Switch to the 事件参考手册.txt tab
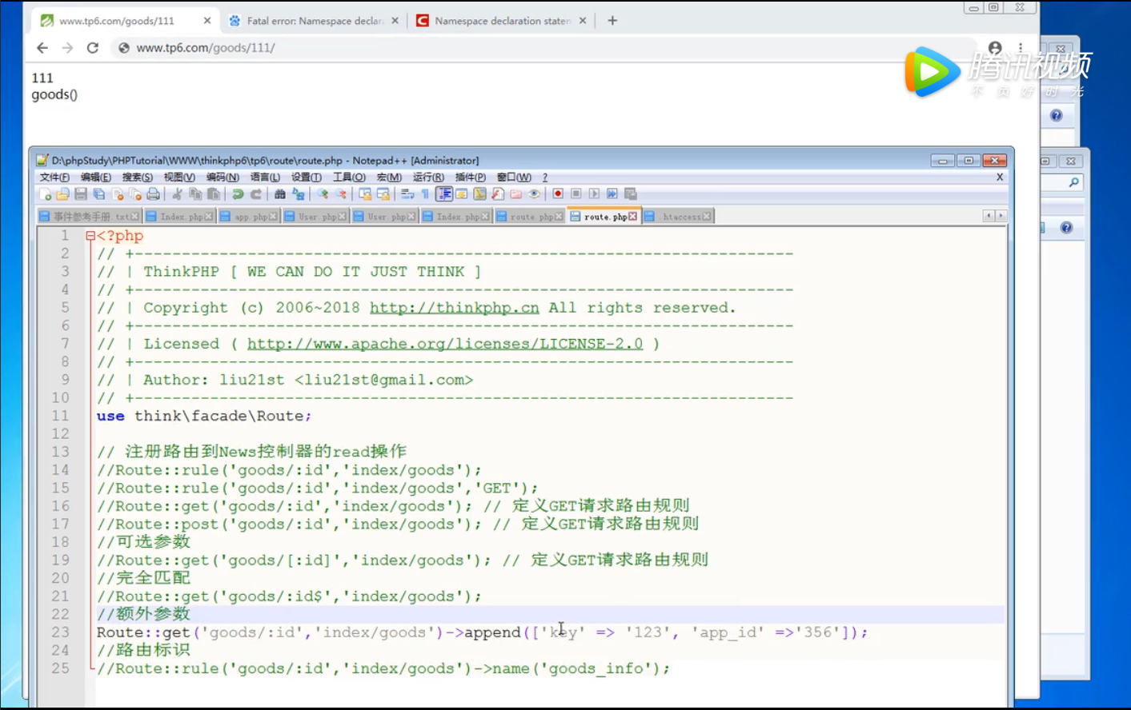Viewport: 1131px width, 710px height. (90, 217)
